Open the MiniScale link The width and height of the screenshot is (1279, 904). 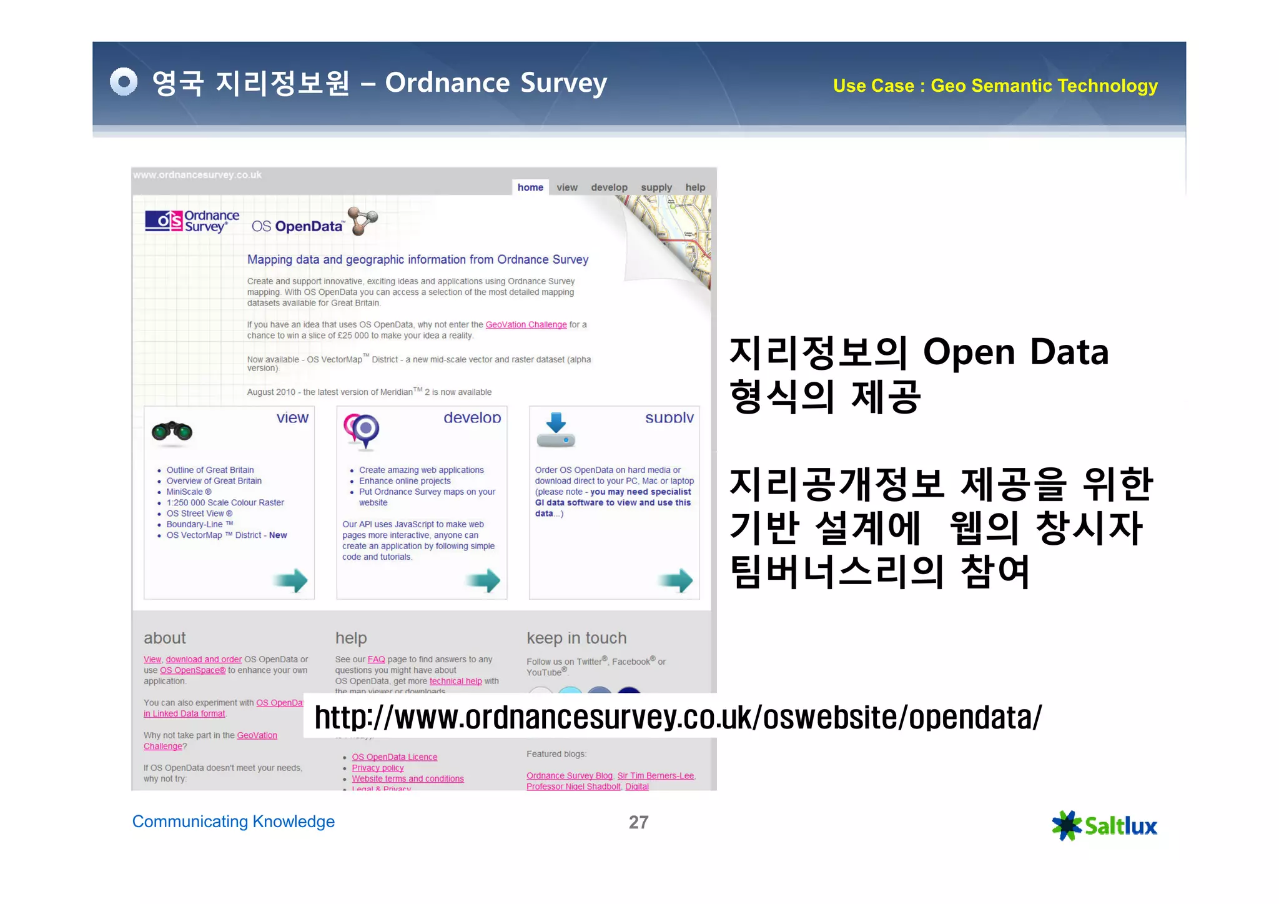(189, 492)
